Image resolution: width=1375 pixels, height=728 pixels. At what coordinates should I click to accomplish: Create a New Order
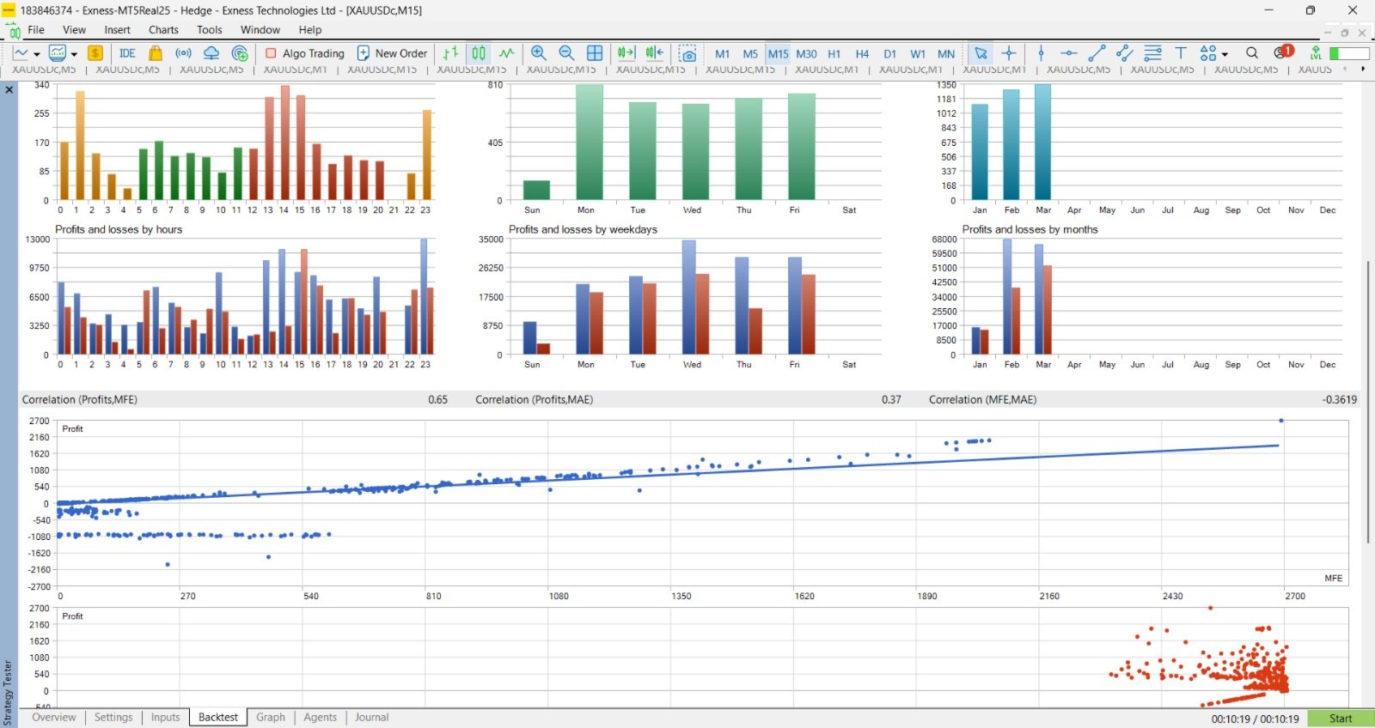pos(392,53)
